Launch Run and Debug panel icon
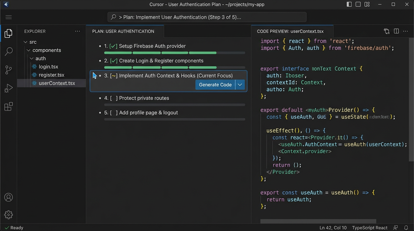 8,88
